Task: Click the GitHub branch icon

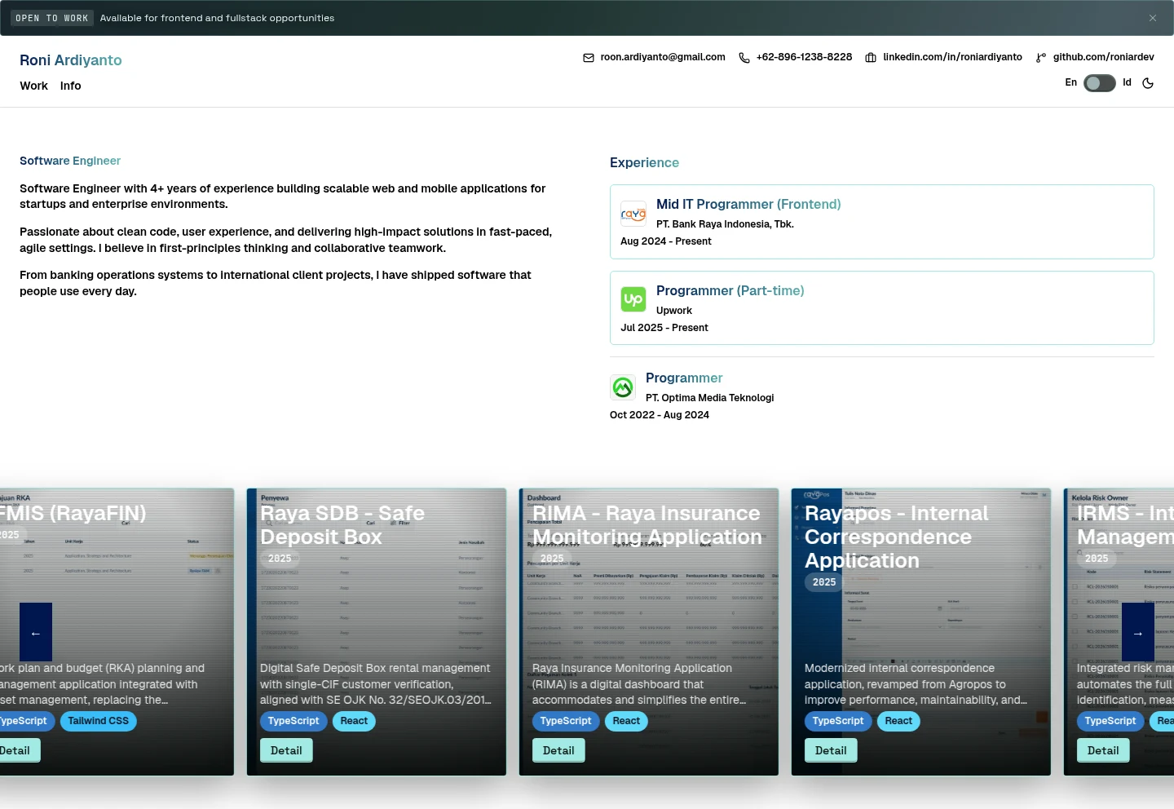Action: click(1041, 58)
